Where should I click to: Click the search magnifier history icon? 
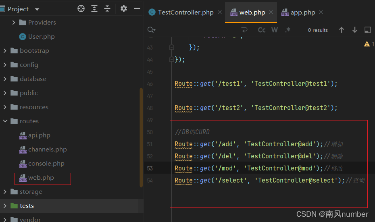[151, 30]
